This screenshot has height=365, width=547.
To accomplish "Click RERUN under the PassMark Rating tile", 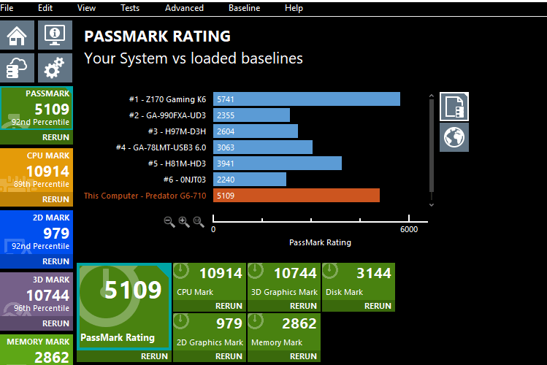I will click(x=154, y=356).
